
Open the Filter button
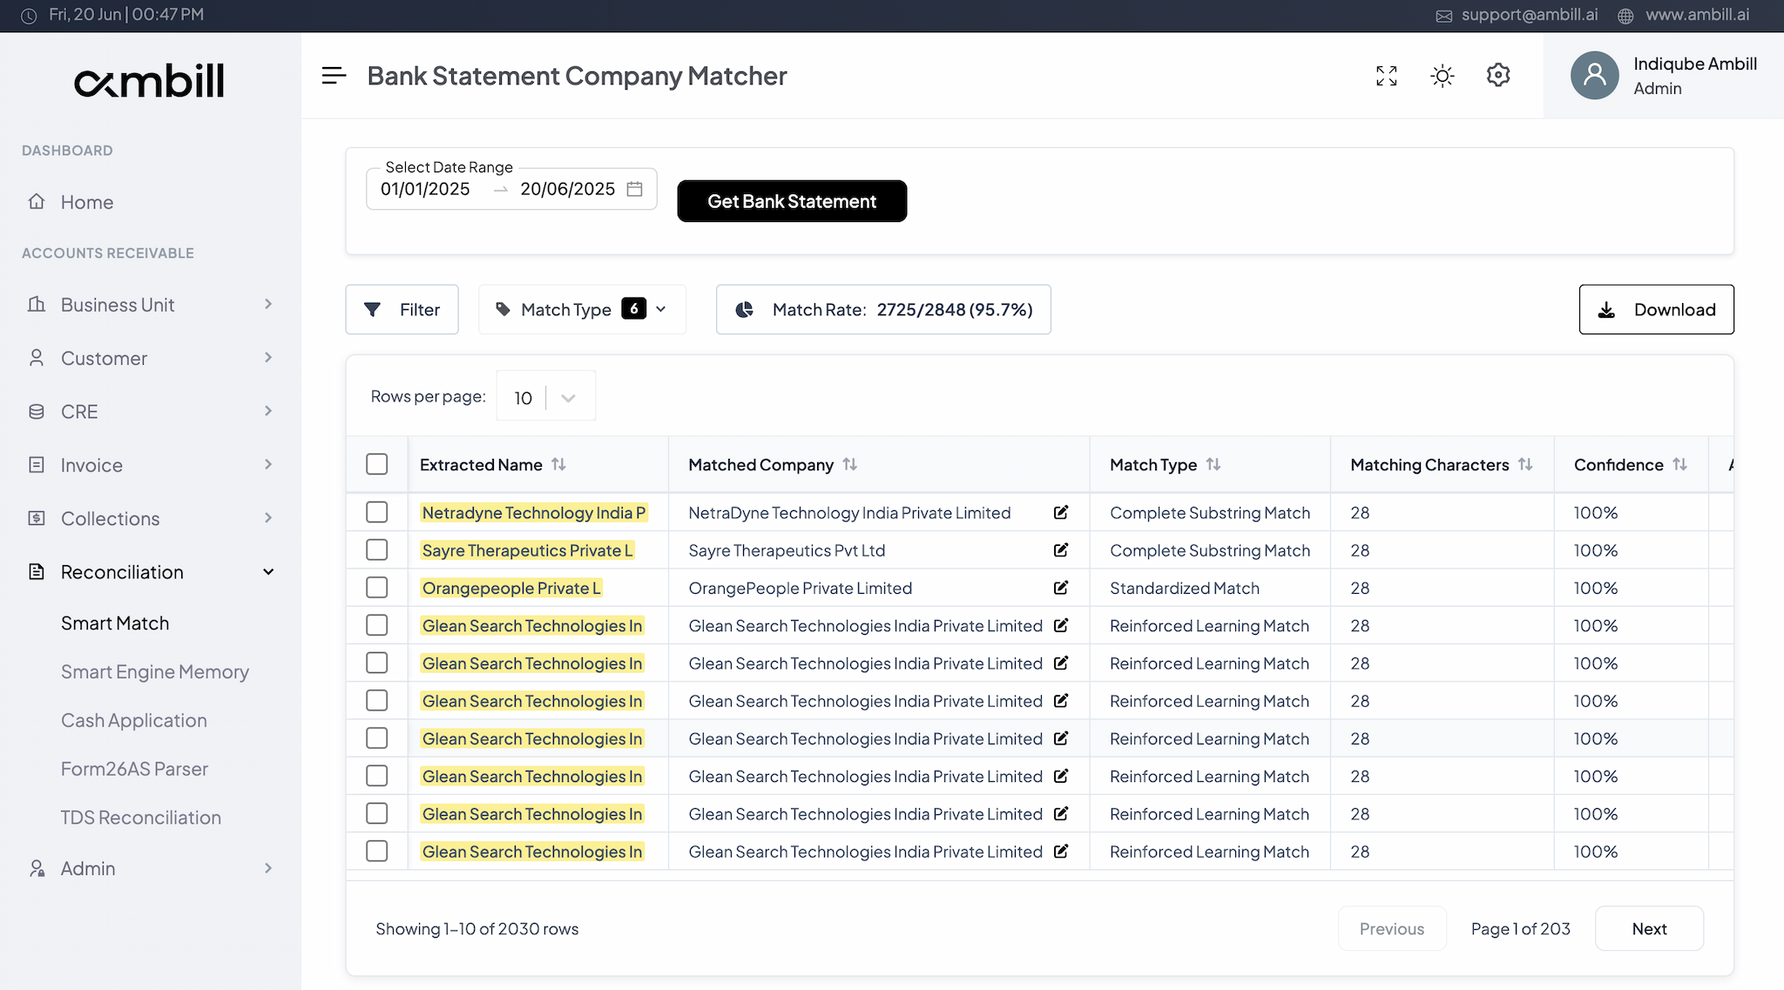(x=402, y=309)
